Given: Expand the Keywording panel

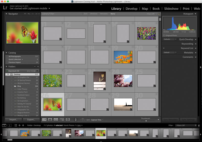Looking at the screenshot, I should 195,44.
